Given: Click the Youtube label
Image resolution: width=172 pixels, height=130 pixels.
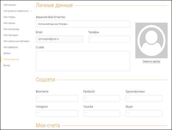Looking at the screenshot, I should (88, 106).
